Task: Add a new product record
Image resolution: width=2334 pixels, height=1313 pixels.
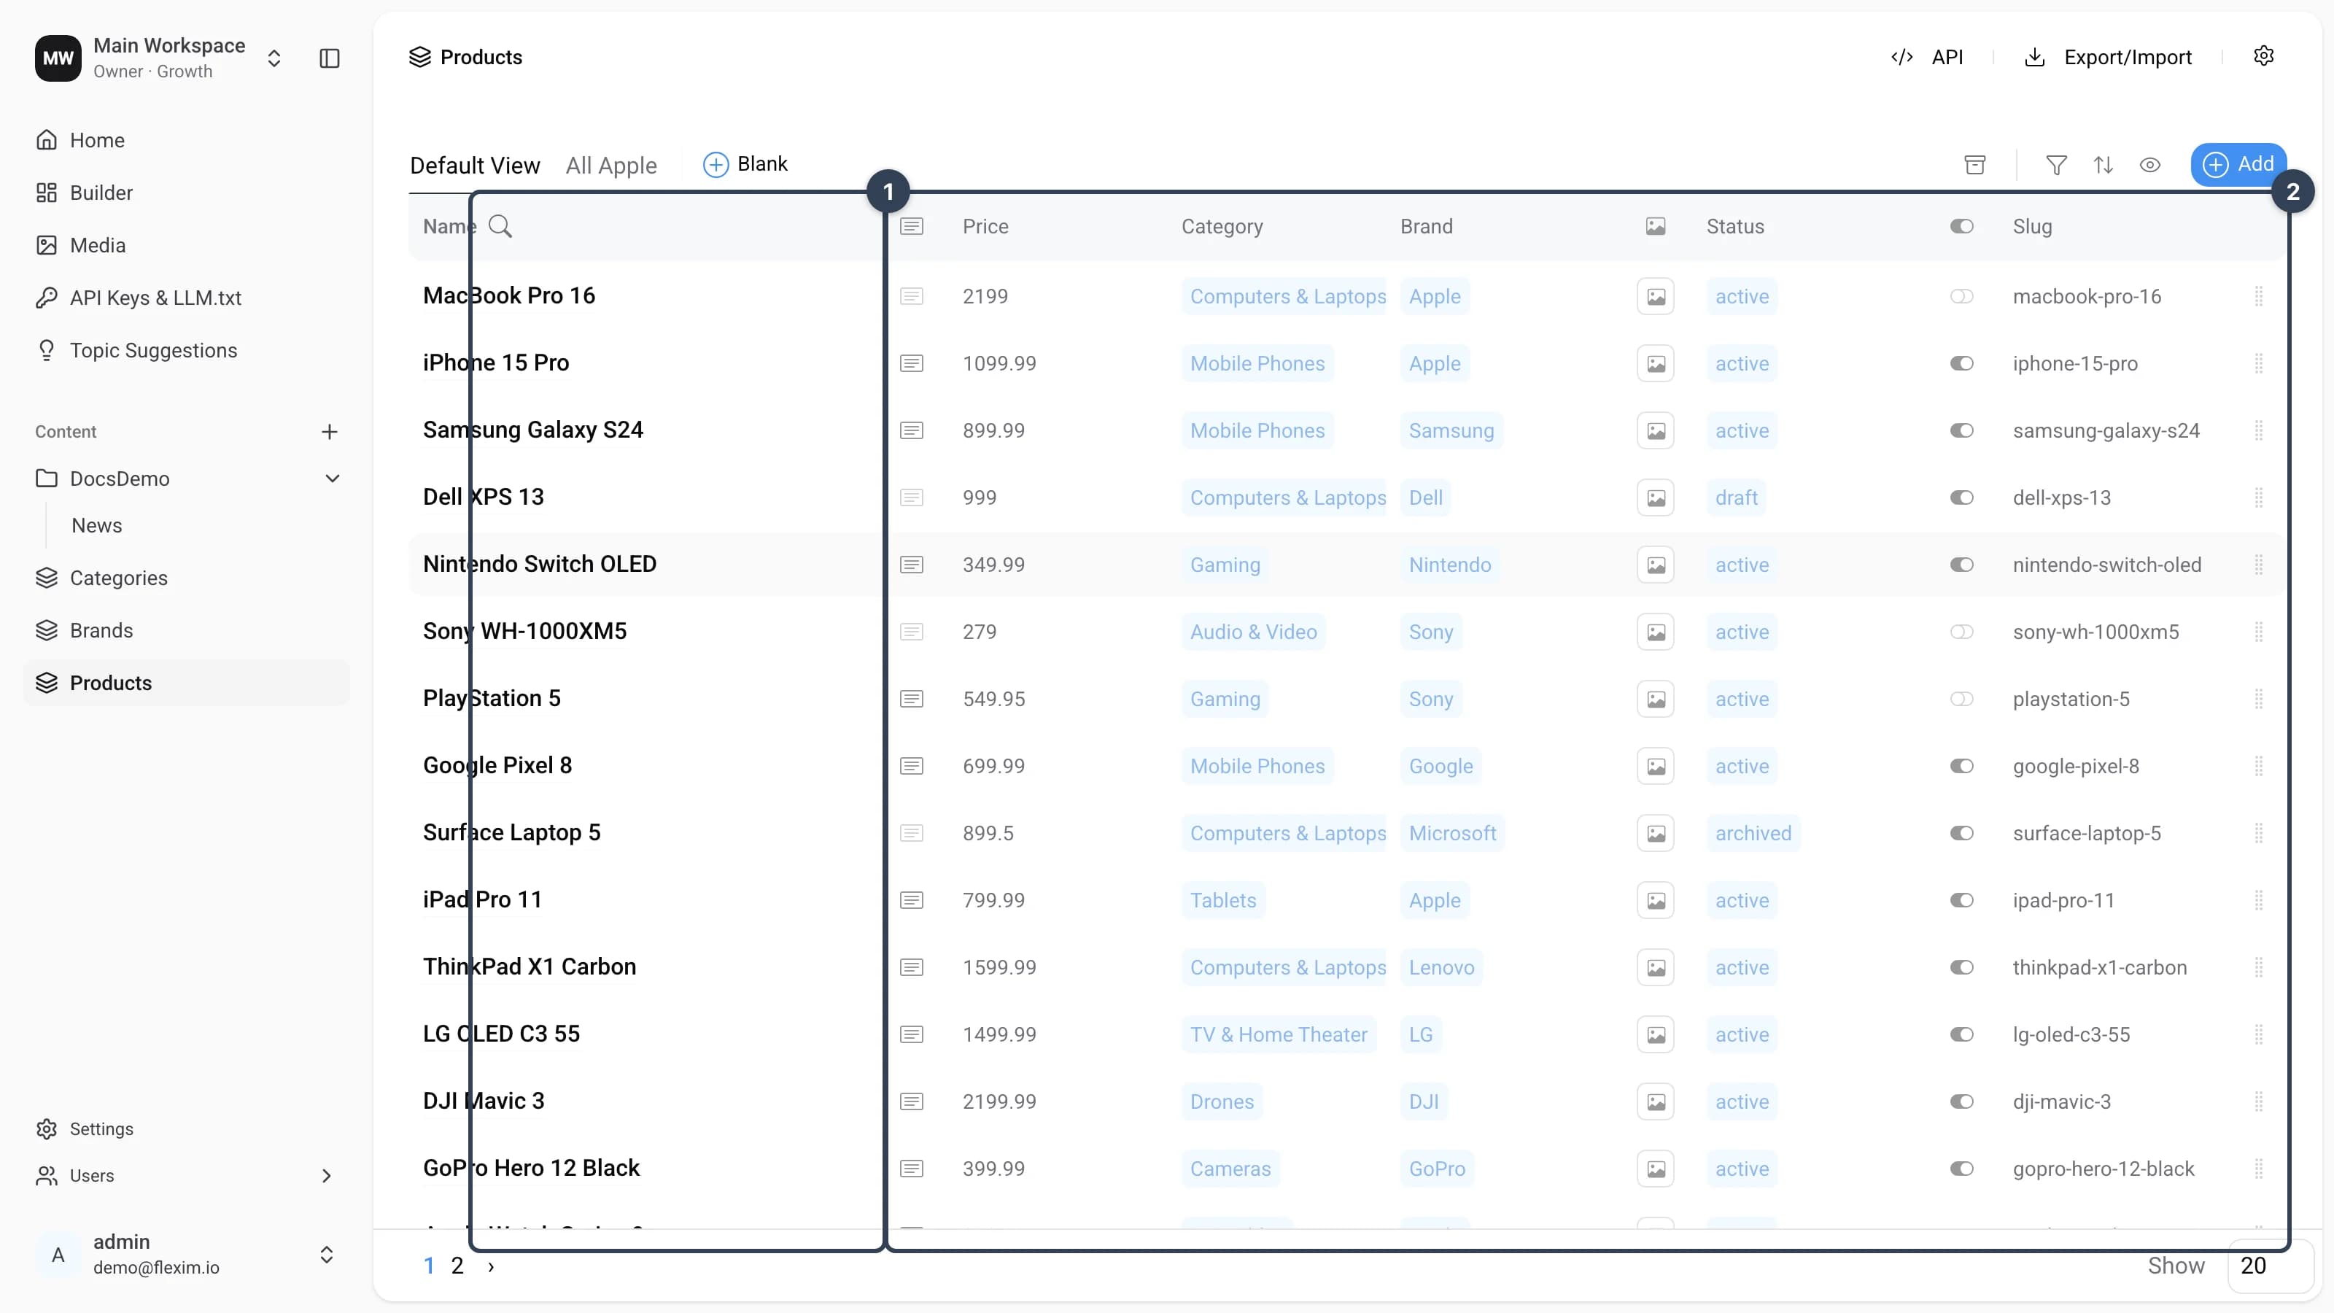Action: [2238, 164]
